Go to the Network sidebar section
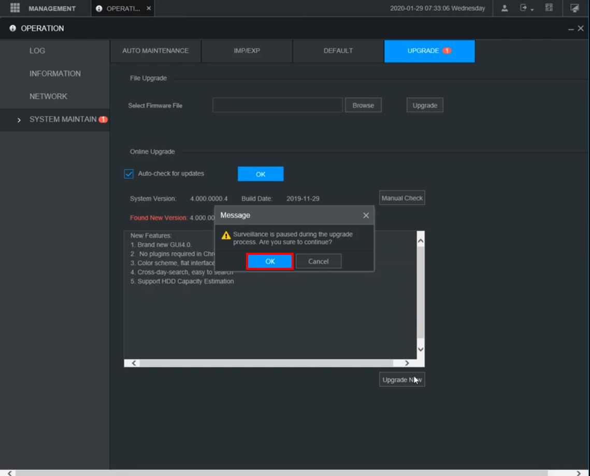 (48, 96)
